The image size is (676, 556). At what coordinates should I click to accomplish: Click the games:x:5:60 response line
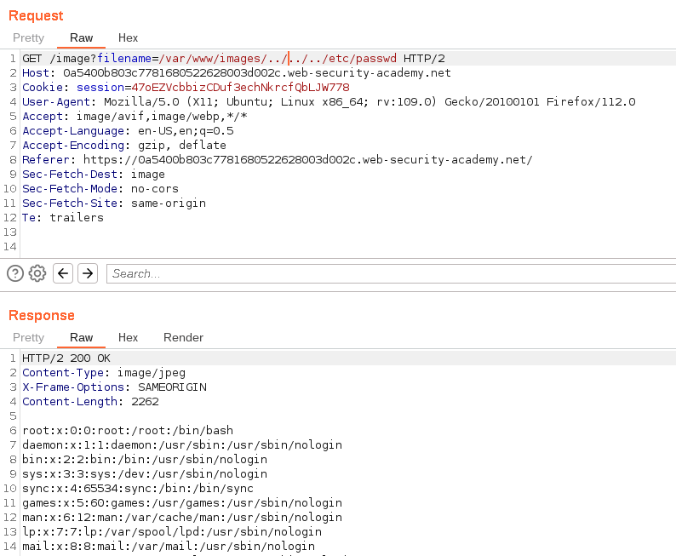[x=182, y=503]
